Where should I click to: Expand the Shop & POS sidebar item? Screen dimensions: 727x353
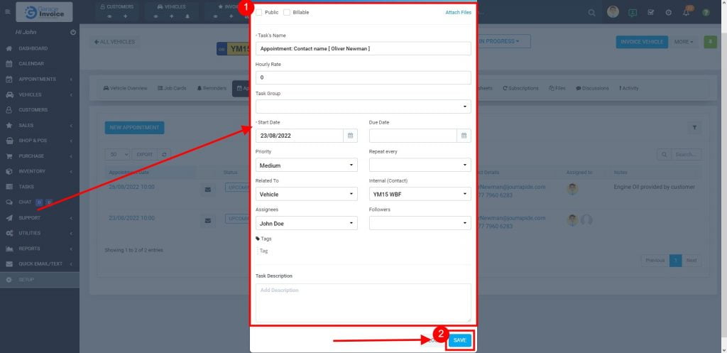click(40, 141)
